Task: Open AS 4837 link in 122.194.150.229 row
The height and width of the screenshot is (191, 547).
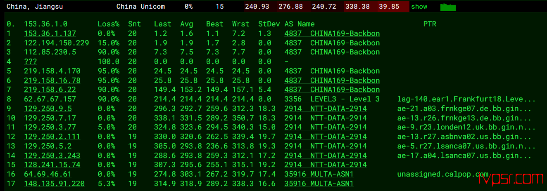Action: click(332, 43)
